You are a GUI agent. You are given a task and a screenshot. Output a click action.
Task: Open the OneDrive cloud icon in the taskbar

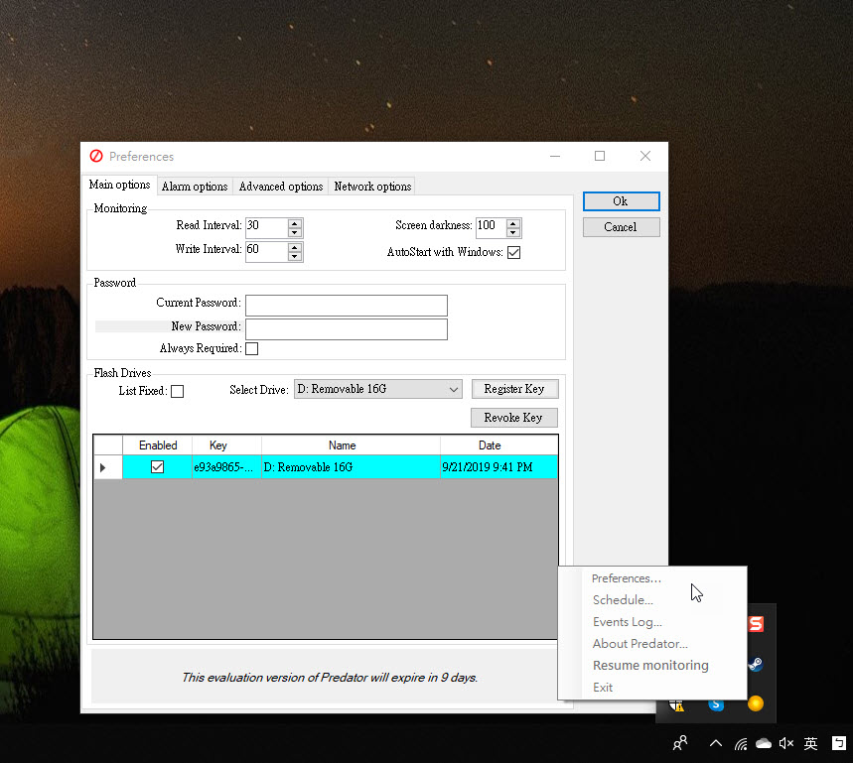pyautogui.click(x=764, y=743)
